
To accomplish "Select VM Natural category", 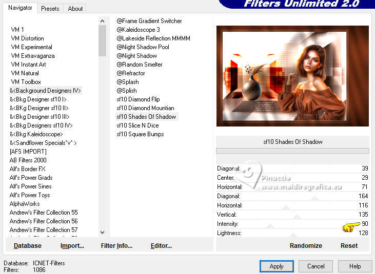I will tap(25, 73).
